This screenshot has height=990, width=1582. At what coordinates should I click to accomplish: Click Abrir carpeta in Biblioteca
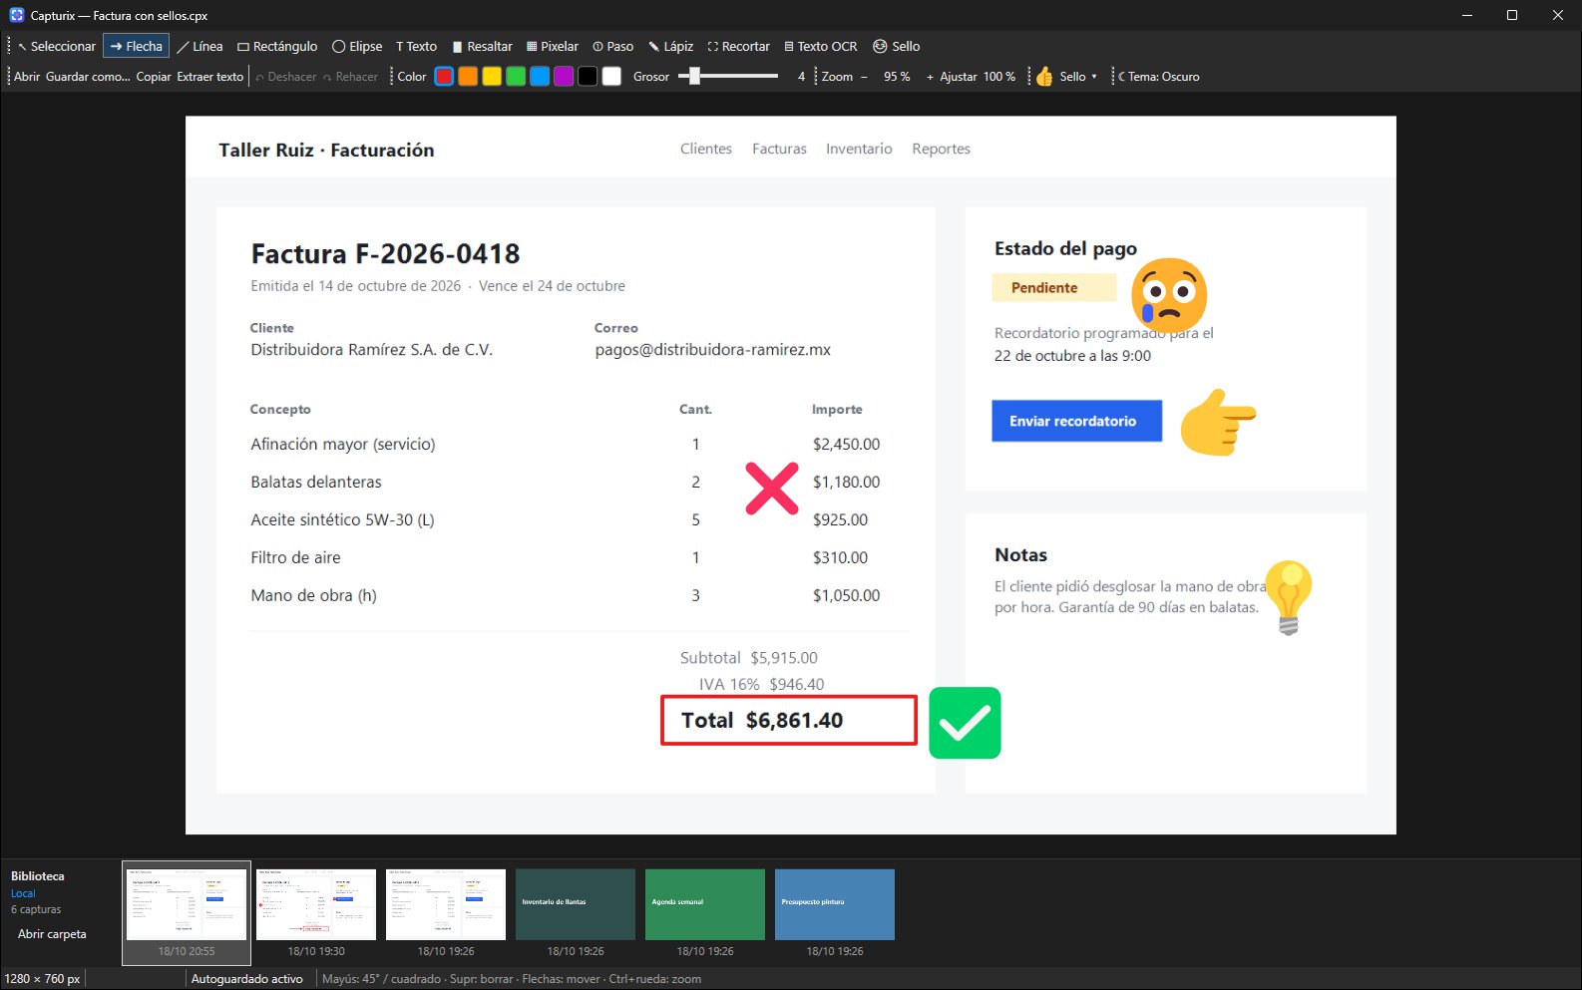pyautogui.click(x=52, y=934)
